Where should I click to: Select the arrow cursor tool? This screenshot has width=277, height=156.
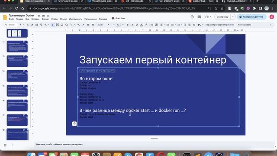click(x=53, y=25)
